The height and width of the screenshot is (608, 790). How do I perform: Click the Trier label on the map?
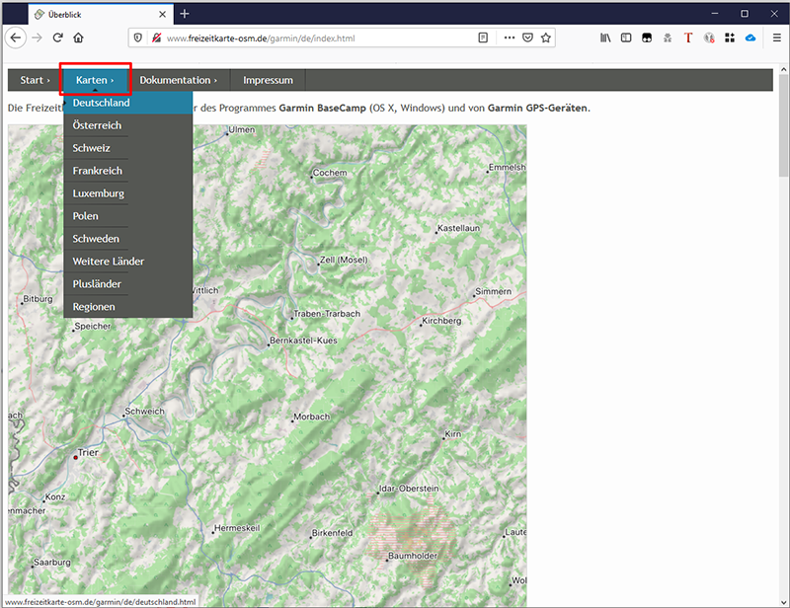click(x=88, y=452)
